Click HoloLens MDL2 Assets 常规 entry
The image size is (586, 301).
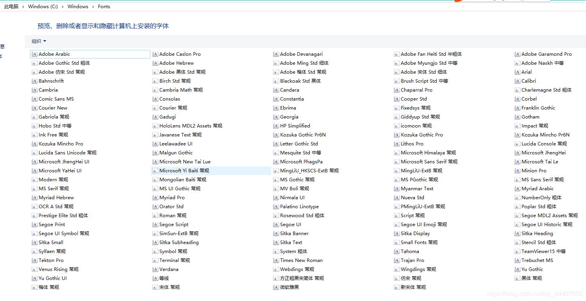point(191,126)
